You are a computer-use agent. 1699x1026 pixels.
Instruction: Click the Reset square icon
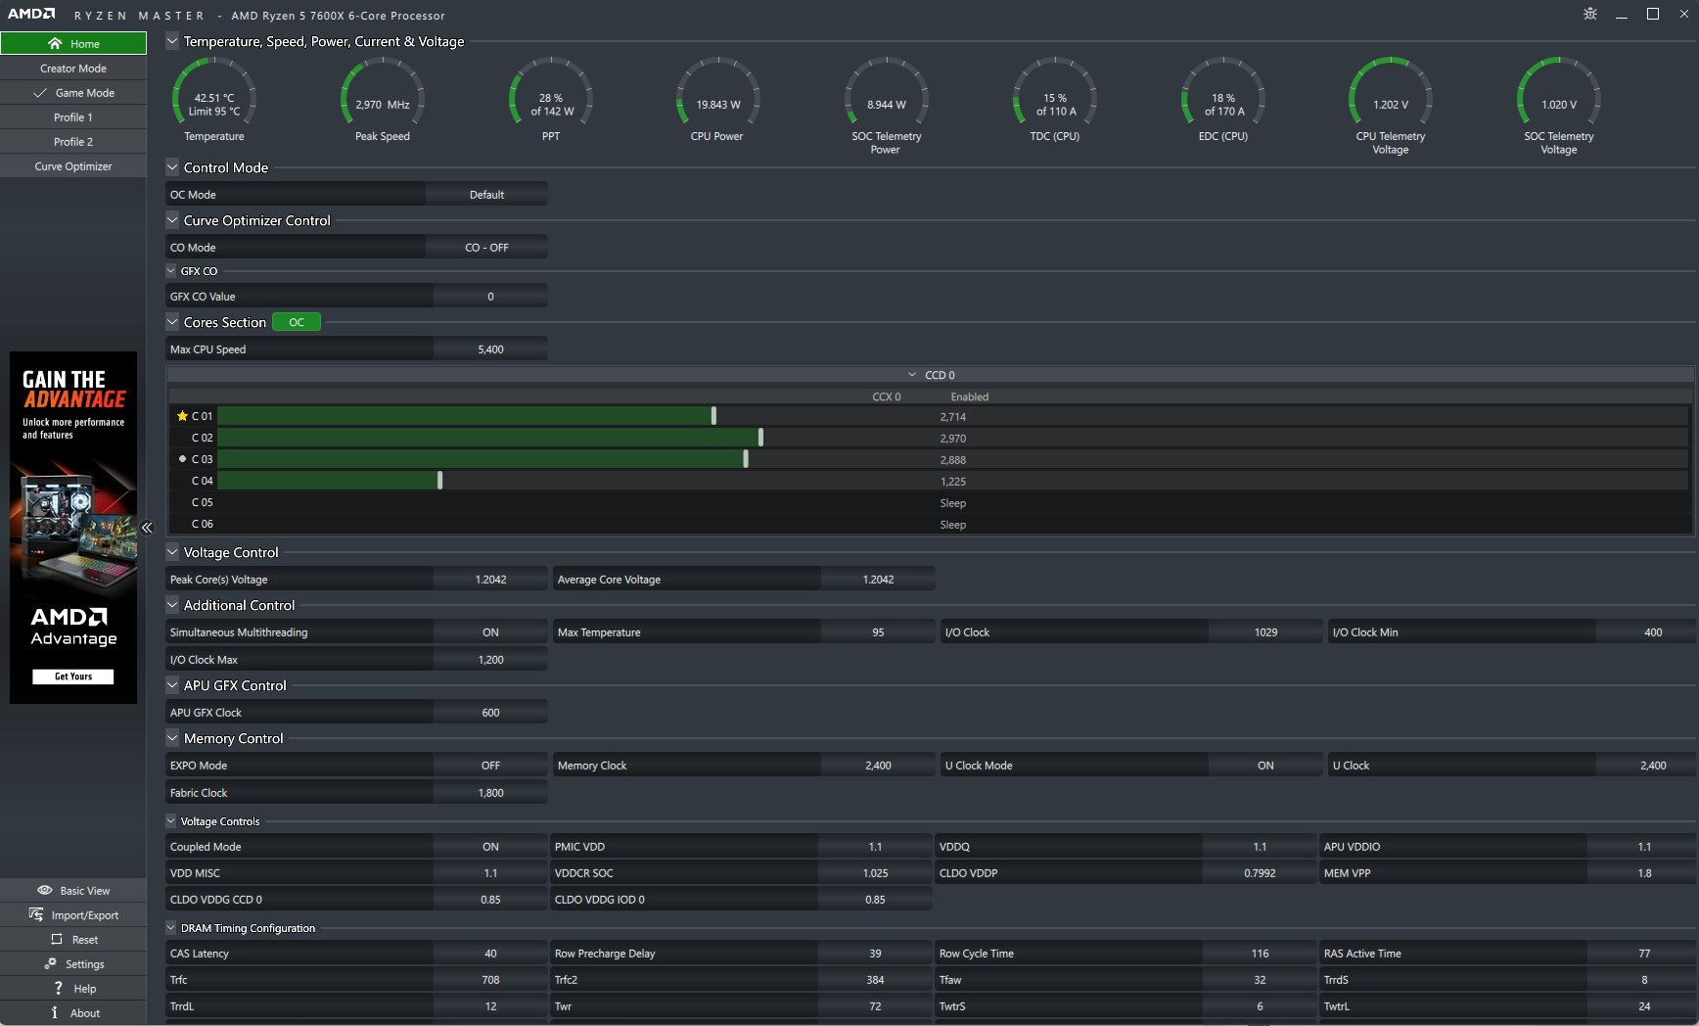tap(57, 939)
